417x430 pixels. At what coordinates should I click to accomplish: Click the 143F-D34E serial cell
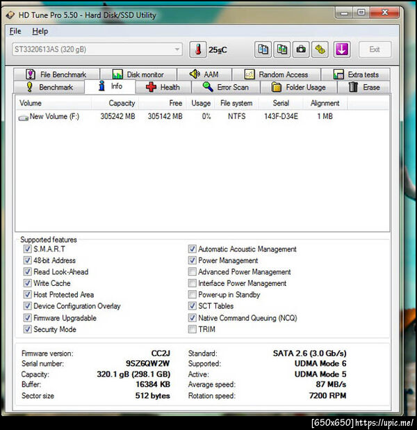click(x=281, y=117)
